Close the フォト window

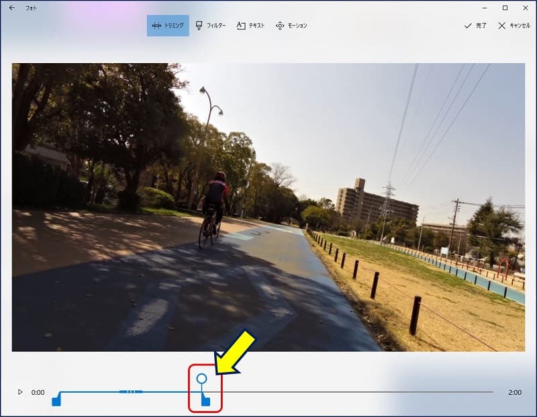[525, 8]
